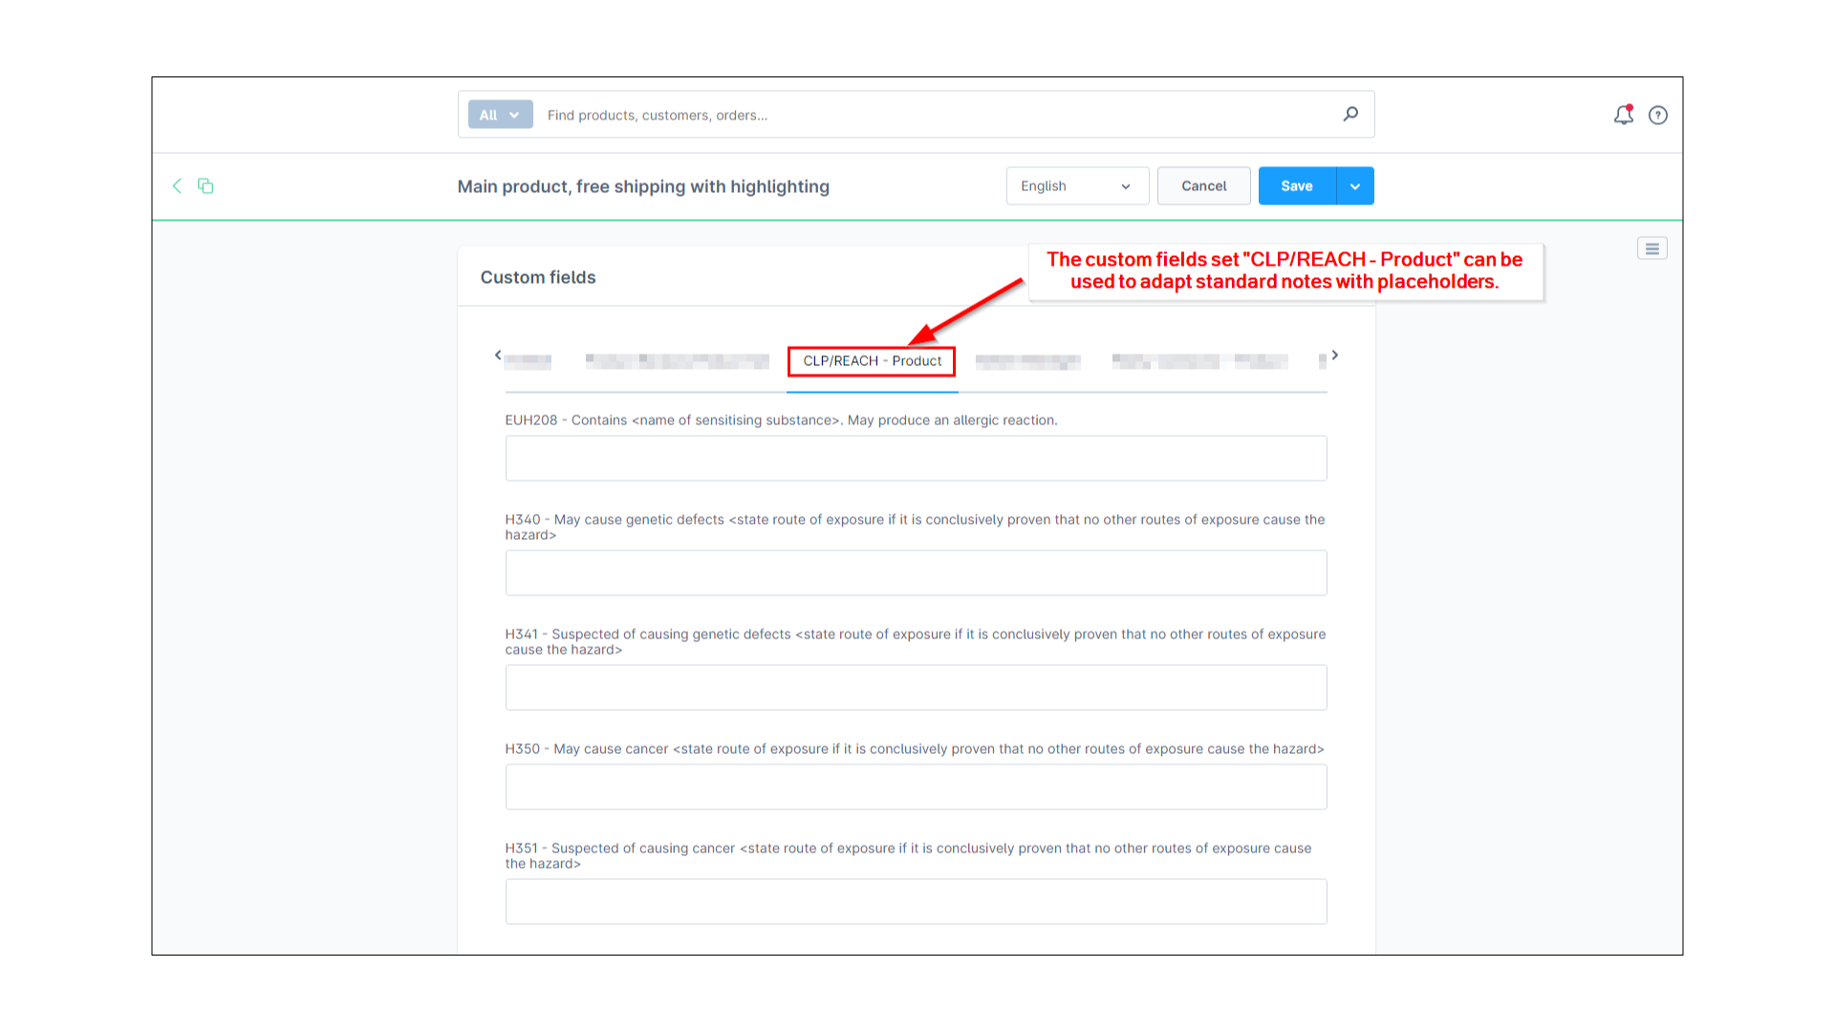Select the English language dropdown
Screen dimensions: 1835x1032
point(1076,185)
